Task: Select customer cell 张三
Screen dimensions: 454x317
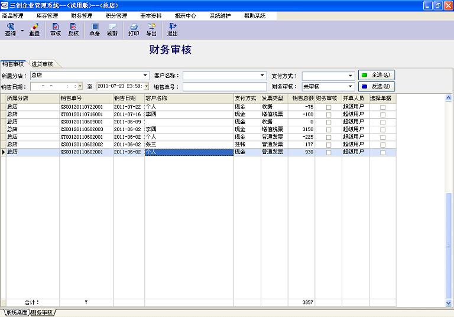Action: pos(189,144)
